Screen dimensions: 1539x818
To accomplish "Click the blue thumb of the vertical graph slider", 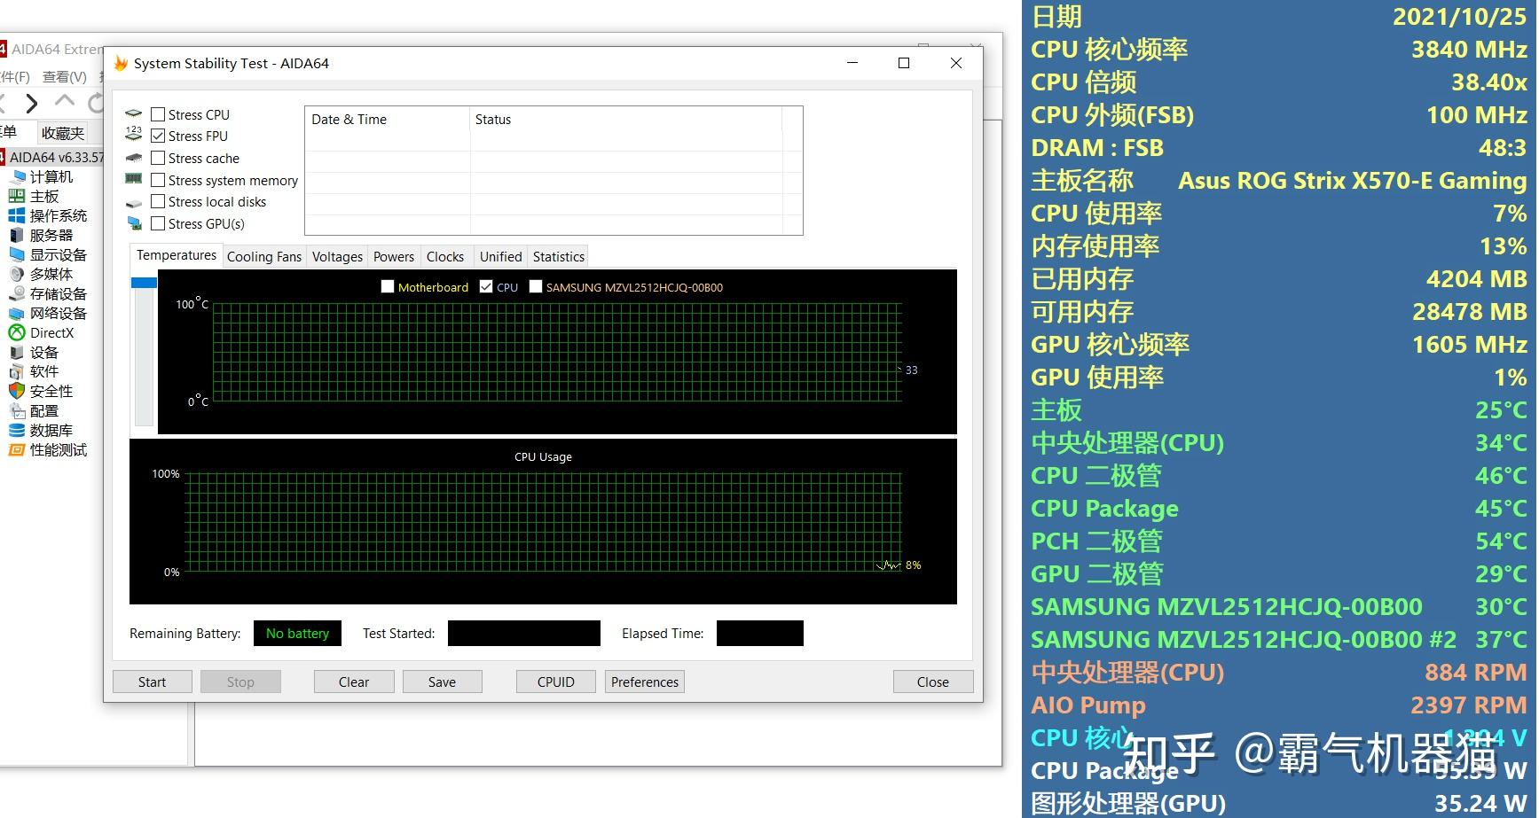I will tap(144, 283).
